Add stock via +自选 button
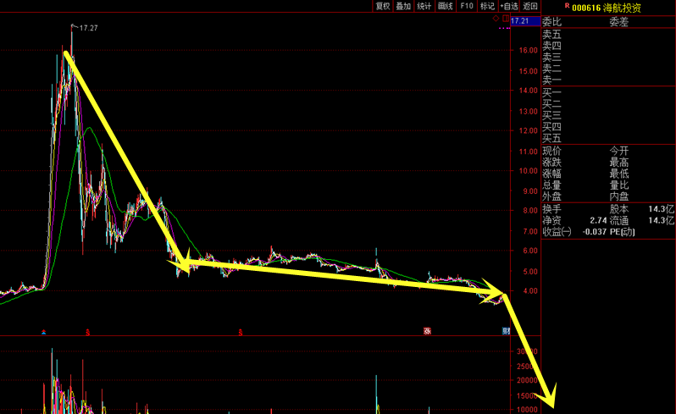Screen dimensions: 676x414 tap(509, 6)
